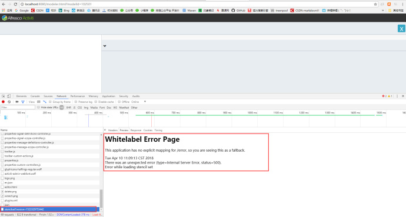Filter requests by JS
Screen dimensions: 406x217
(74, 108)
